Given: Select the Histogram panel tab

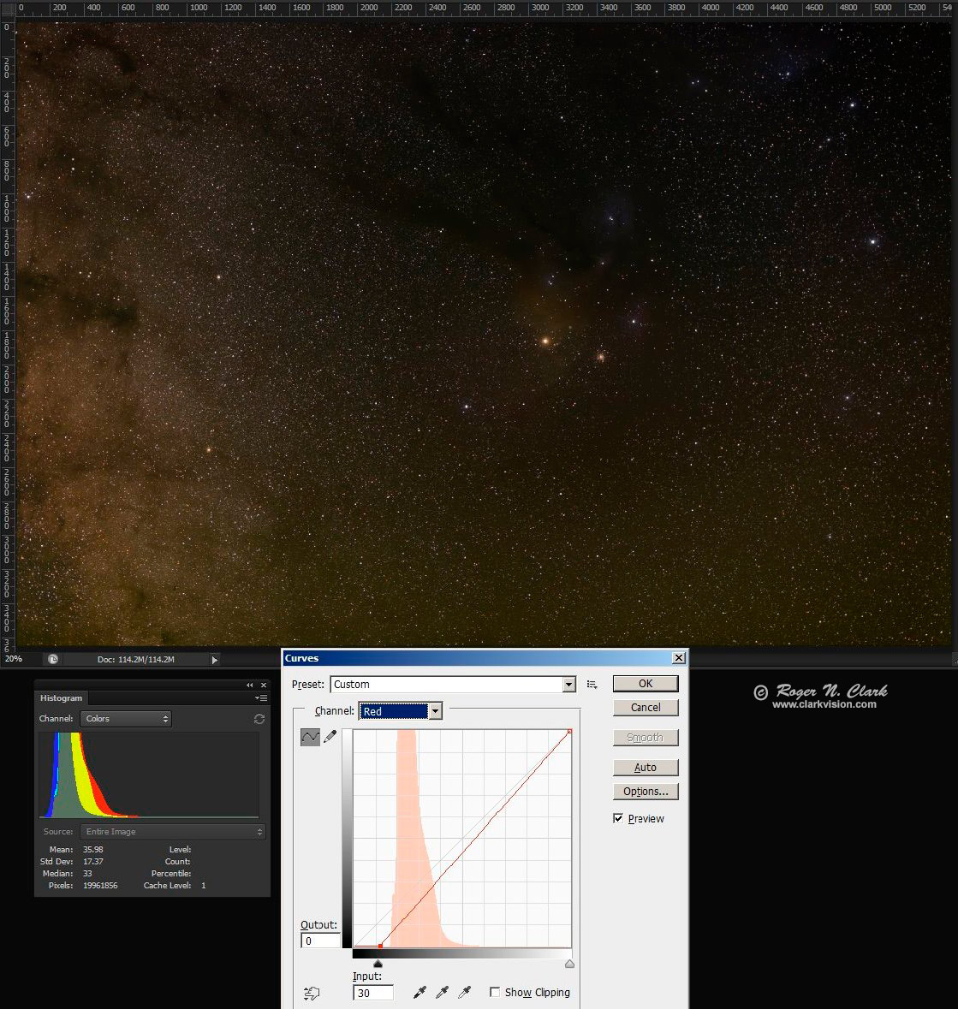Looking at the screenshot, I should (x=61, y=698).
